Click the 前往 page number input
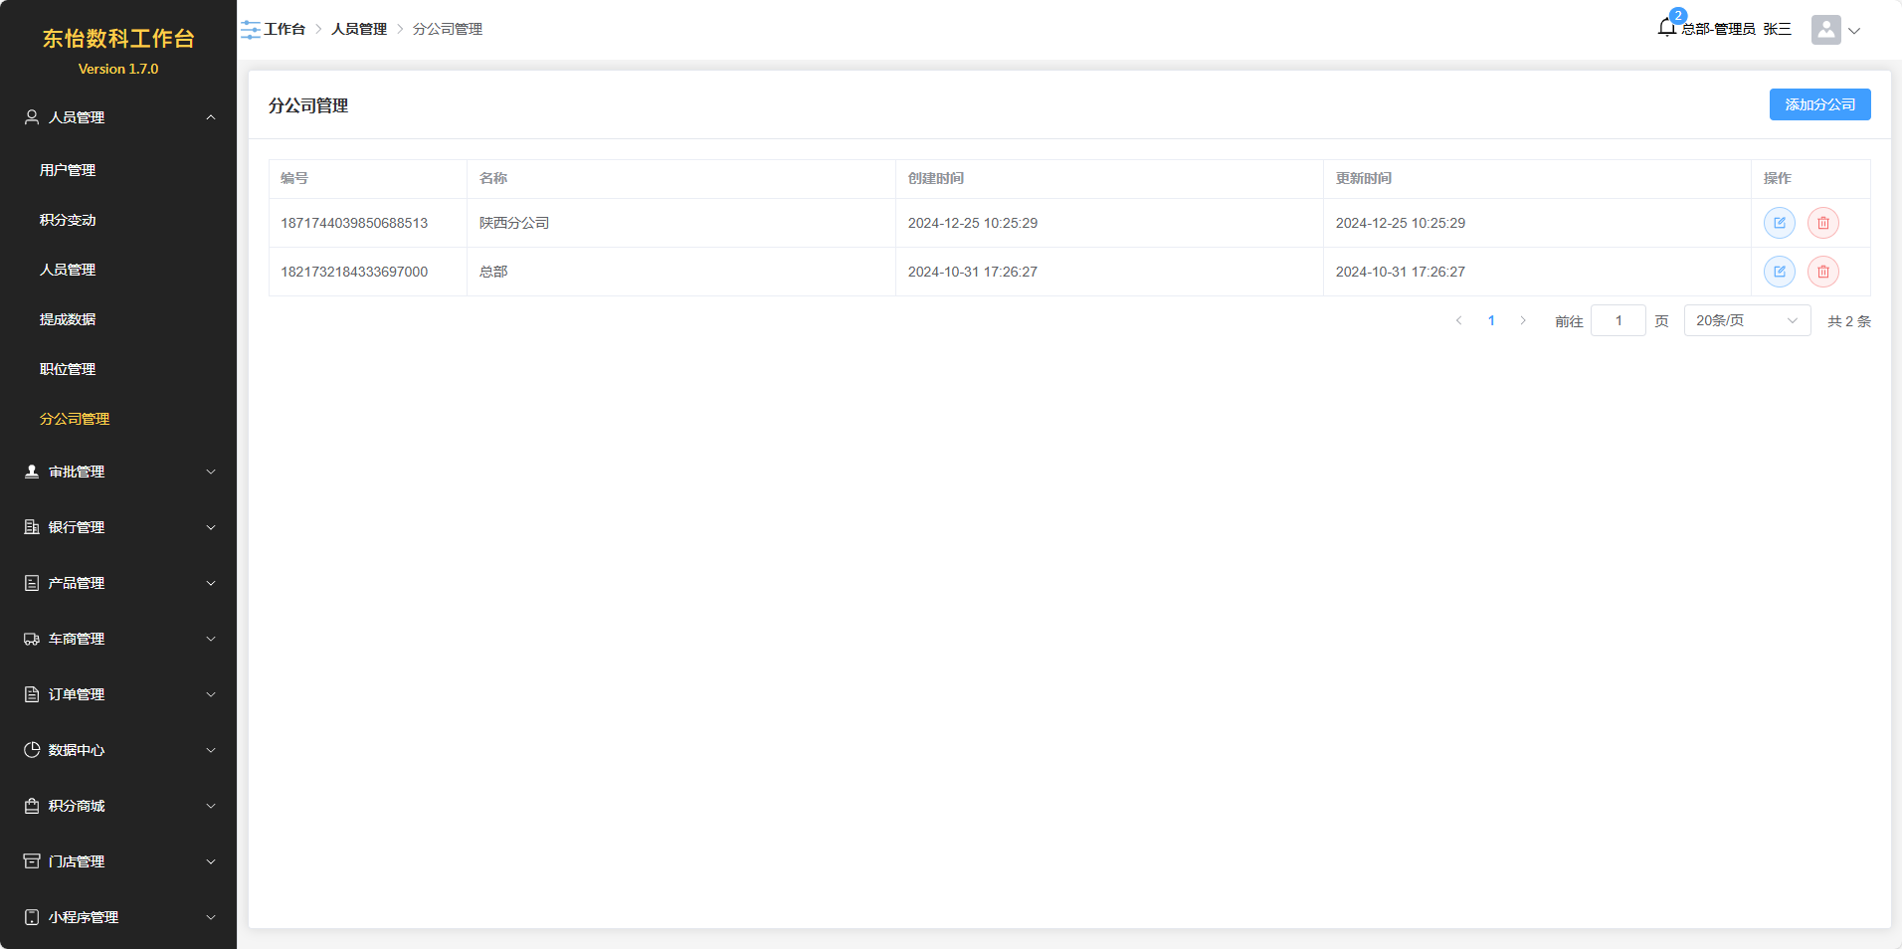This screenshot has height=949, width=1902. pyautogui.click(x=1617, y=321)
